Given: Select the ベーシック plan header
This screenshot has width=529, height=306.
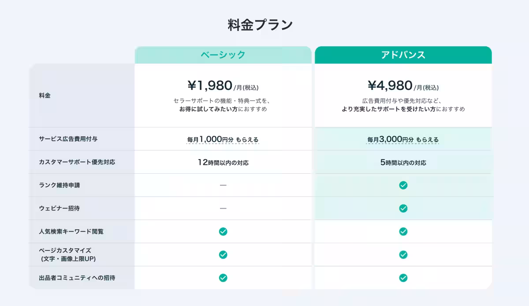Looking at the screenshot, I should 223,55.
